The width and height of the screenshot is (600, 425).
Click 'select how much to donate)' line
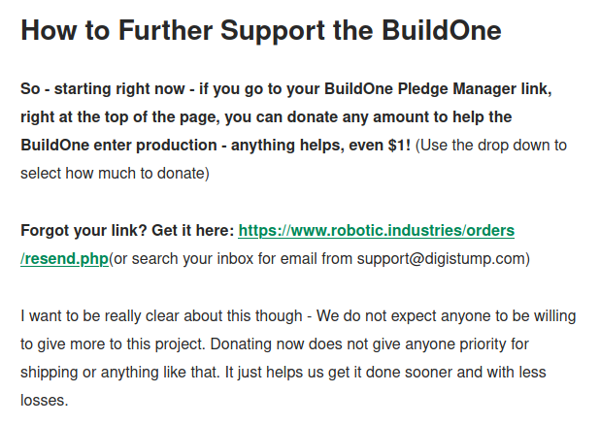click(115, 174)
